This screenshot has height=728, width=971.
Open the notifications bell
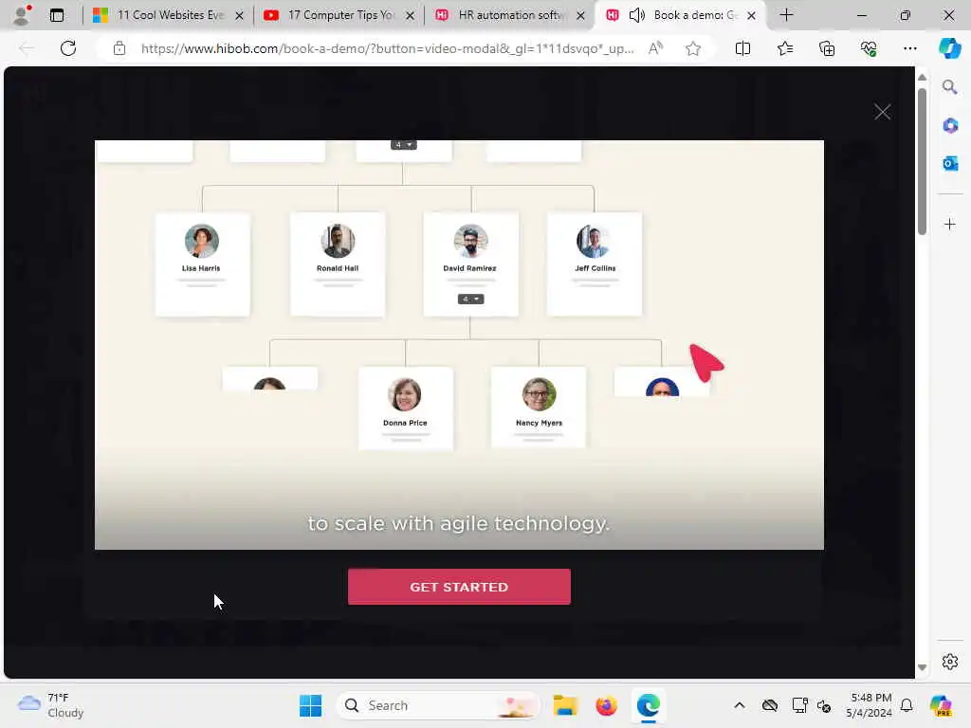pyautogui.click(x=907, y=705)
